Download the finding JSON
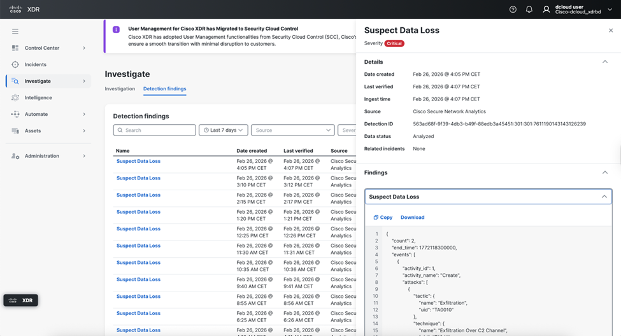The height and width of the screenshot is (336, 621). 412,218
